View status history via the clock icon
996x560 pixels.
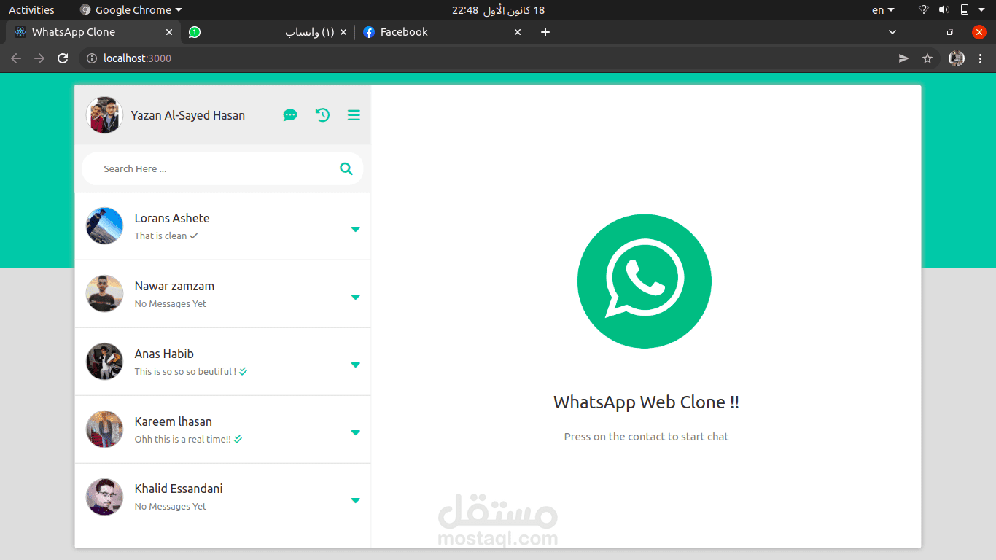tap(322, 114)
